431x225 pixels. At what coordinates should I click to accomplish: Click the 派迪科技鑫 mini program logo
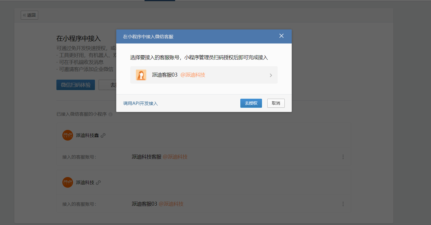tap(68, 135)
